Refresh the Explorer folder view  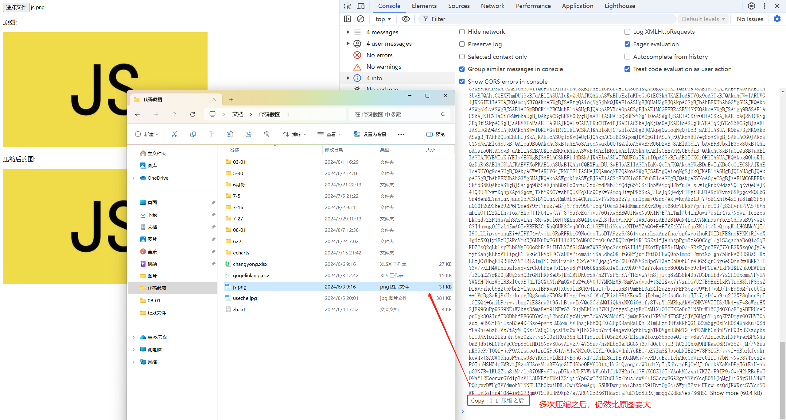(x=193, y=114)
